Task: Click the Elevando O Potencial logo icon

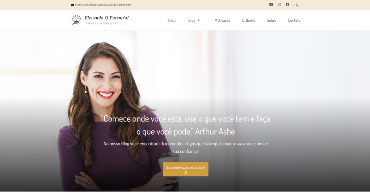Action: 76,20
